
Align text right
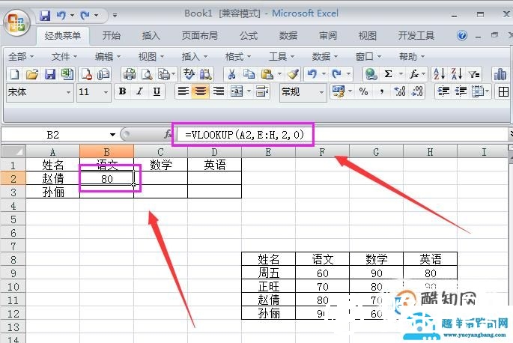pyautogui.click(x=218, y=91)
